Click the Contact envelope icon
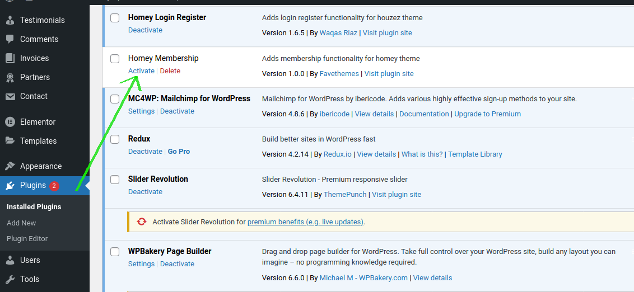 (10, 96)
